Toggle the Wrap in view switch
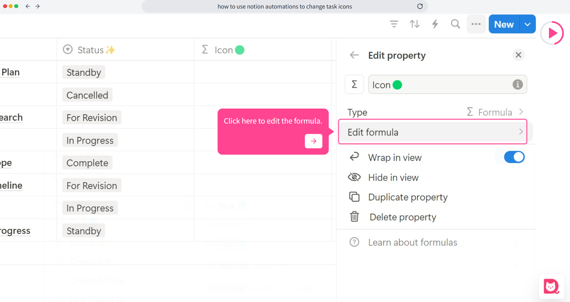Viewport: 570px width, 302px height. pyautogui.click(x=514, y=157)
